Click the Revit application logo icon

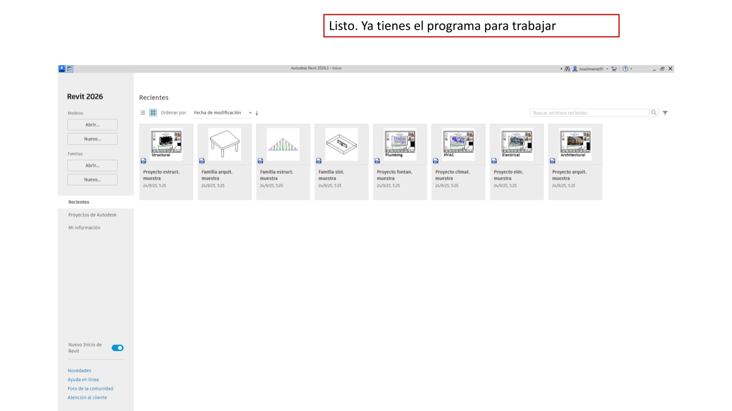62,68
